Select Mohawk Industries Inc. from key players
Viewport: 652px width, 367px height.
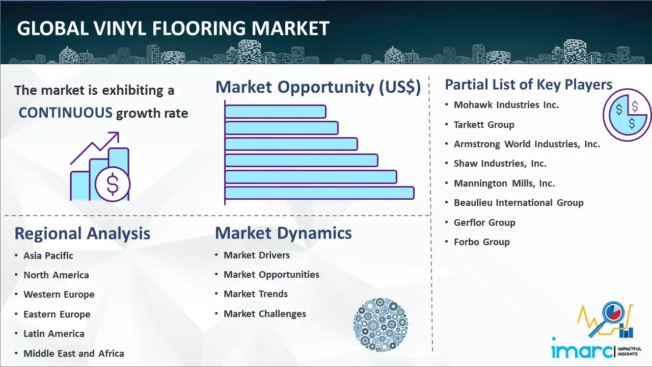[506, 105]
